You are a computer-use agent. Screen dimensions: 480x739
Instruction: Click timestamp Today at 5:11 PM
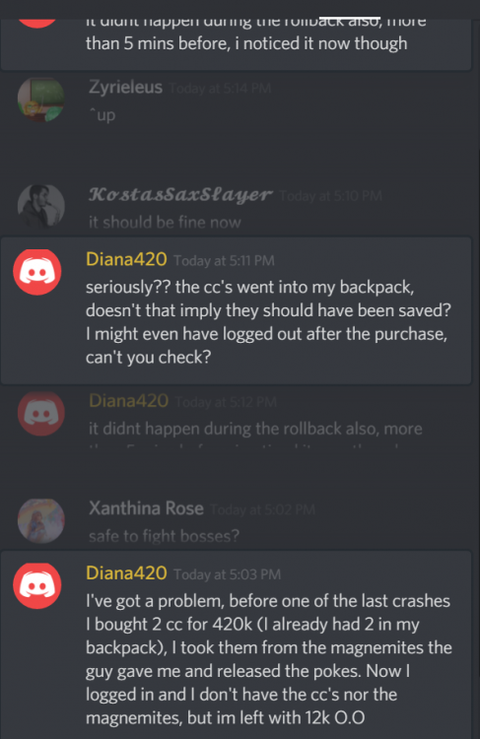pyautogui.click(x=224, y=261)
